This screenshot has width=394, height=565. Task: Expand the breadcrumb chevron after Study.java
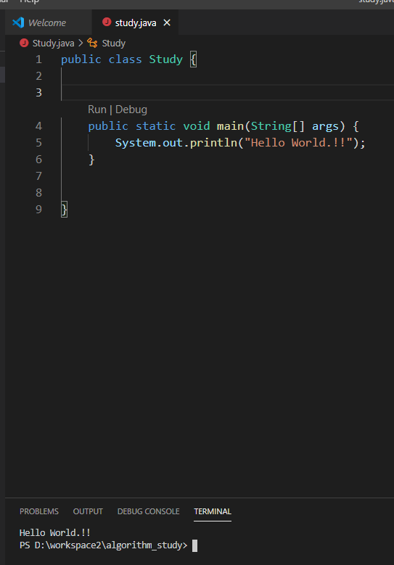click(81, 43)
